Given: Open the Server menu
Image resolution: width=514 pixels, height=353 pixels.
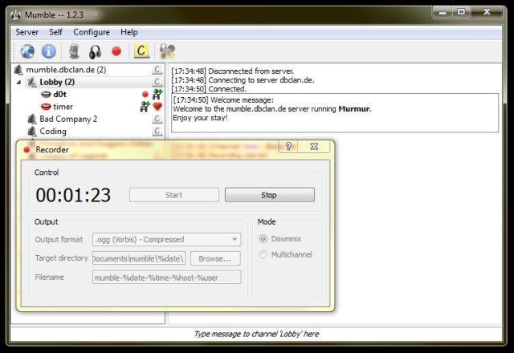Looking at the screenshot, I should 27,32.
